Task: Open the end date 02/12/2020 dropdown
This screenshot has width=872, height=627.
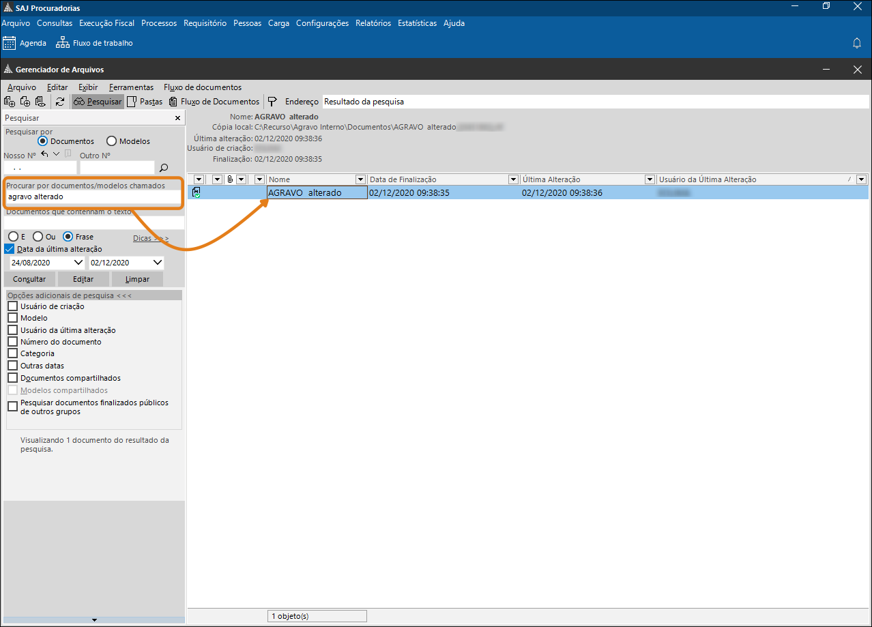Action: [157, 263]
